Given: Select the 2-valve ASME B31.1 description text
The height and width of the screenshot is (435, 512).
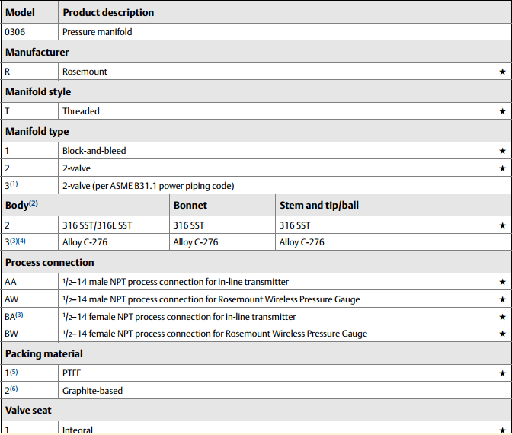Looking at the screenshot, I should (x=148, y=186).
